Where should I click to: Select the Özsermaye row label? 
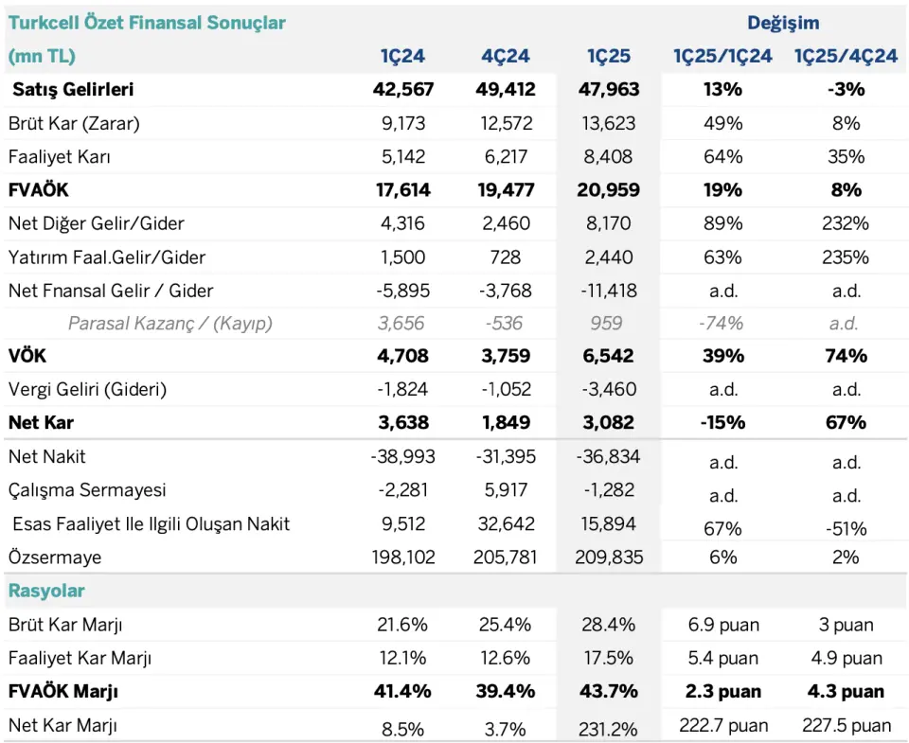tap(55, 557)
